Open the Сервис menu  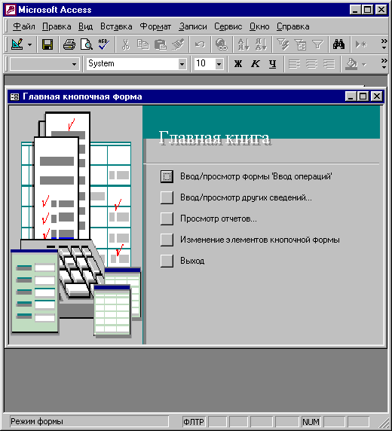point(228,26)
